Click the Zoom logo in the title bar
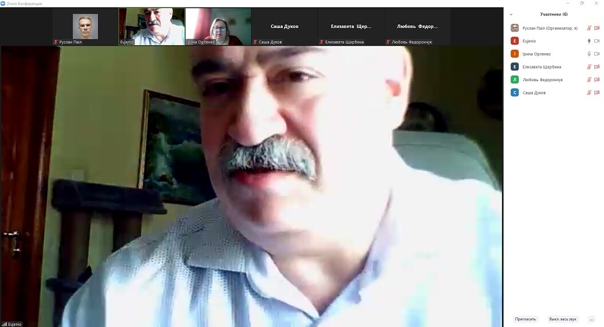The width and height of the screenshot is (604, 327). tap(3, 3)
